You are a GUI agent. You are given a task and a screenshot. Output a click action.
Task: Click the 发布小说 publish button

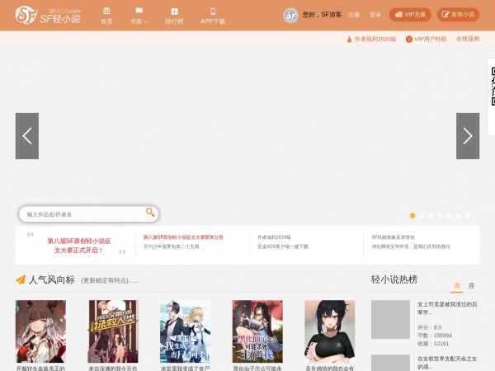tap(458, 15)
